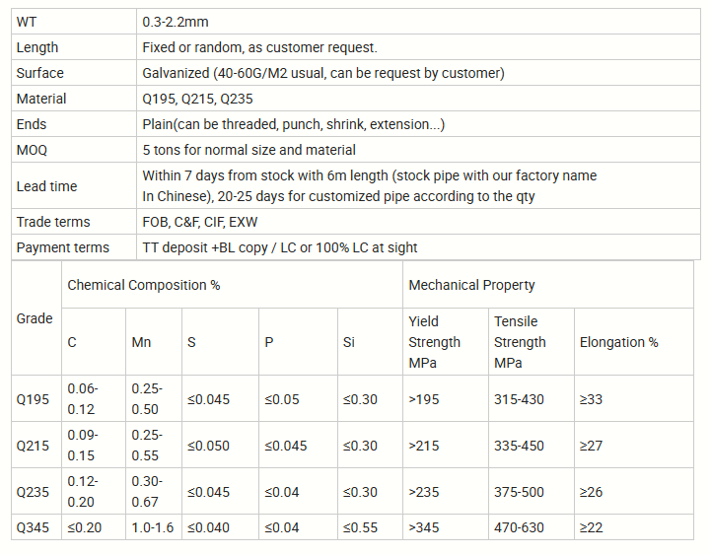Select the "Mechanical Property" header cell
Screen dimensions: 711x555
471,285
